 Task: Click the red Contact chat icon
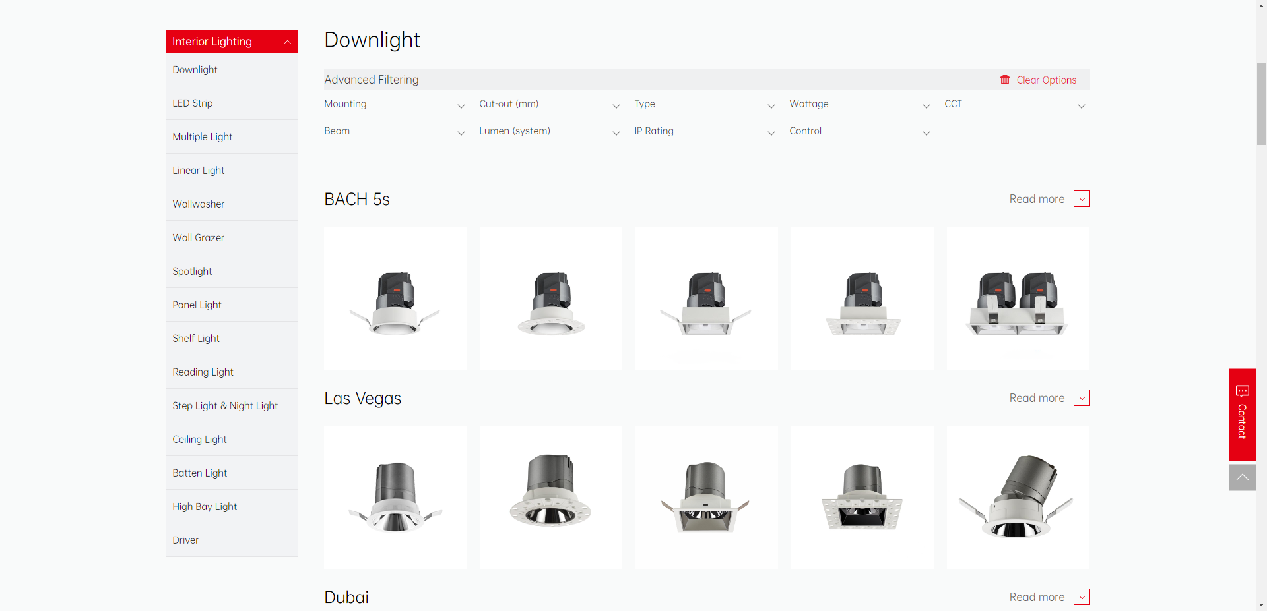click(1242, 392)
